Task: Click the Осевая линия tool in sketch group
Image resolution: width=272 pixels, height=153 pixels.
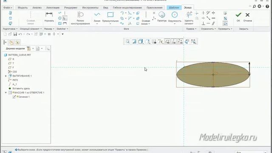Action: [x=146, y=18]
